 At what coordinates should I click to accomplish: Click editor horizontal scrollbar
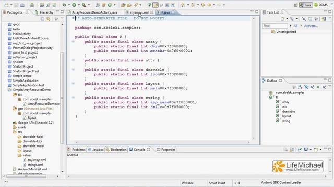(x=163, y=142)
